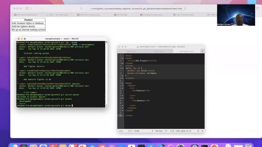Click the plus button to add an editor tab
This screenshot has width=262, height=147.
click(x=202, y=51)
